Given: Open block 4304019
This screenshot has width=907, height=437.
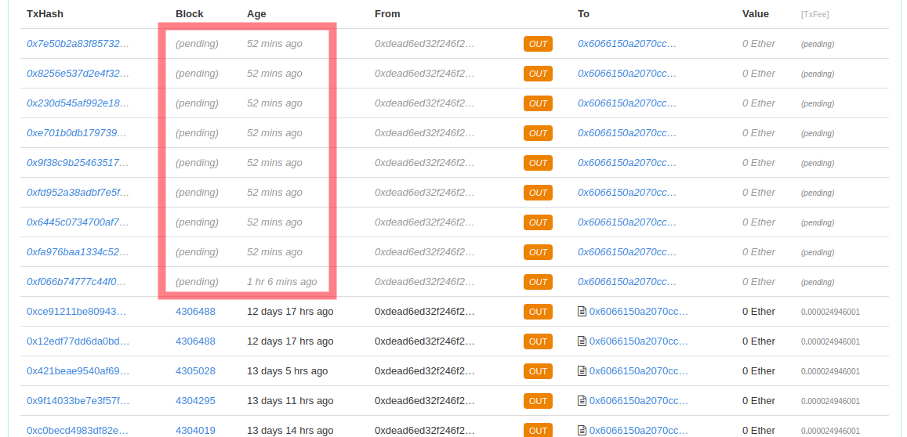Looking at the screenshot, I should 195,431.
